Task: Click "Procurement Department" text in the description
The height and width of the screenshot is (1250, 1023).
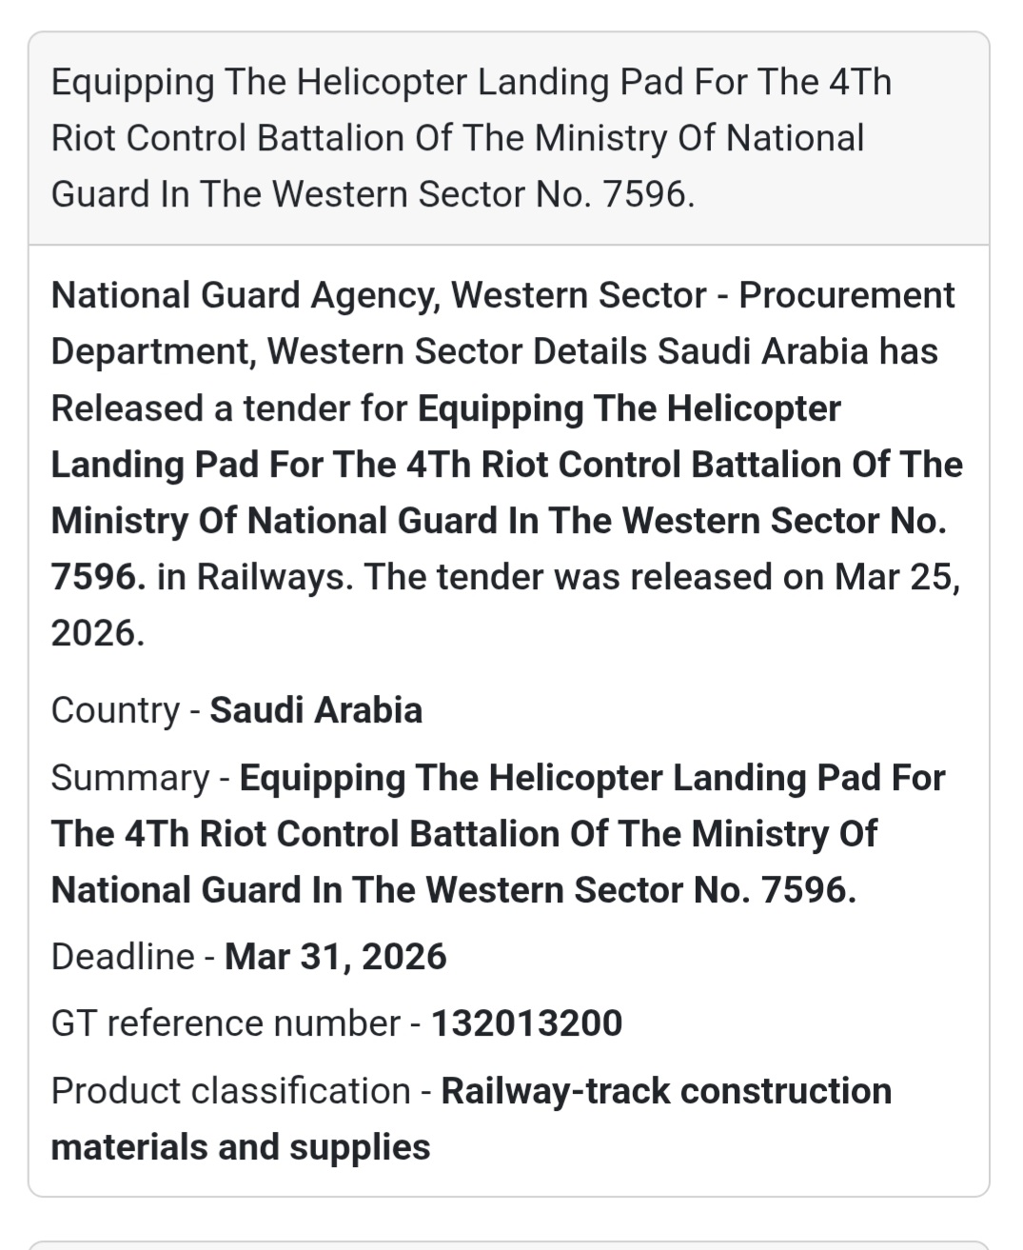Action: 847,296
